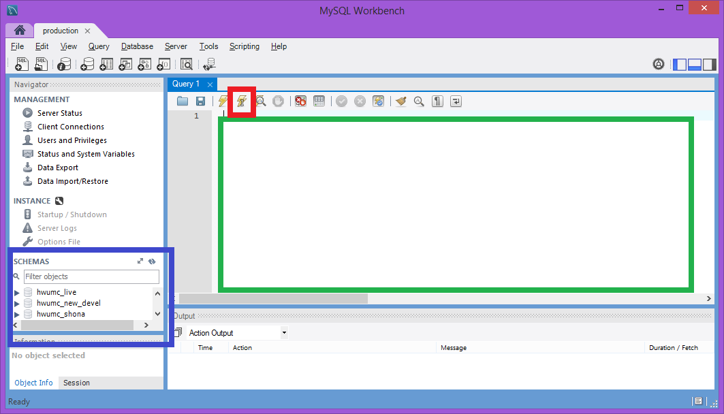Open Client Connections

click(71, 127)
